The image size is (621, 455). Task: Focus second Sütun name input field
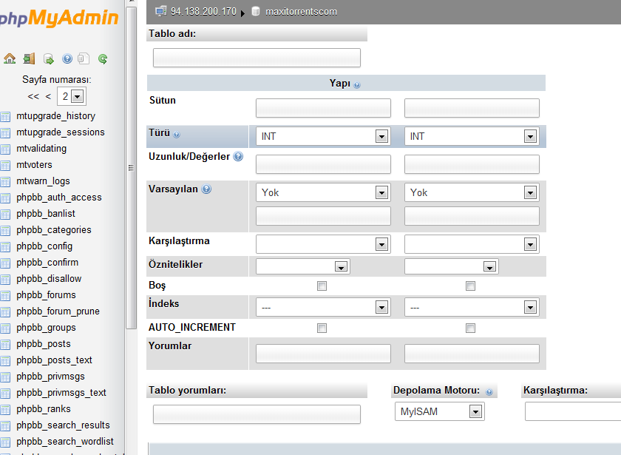[472, 108]
